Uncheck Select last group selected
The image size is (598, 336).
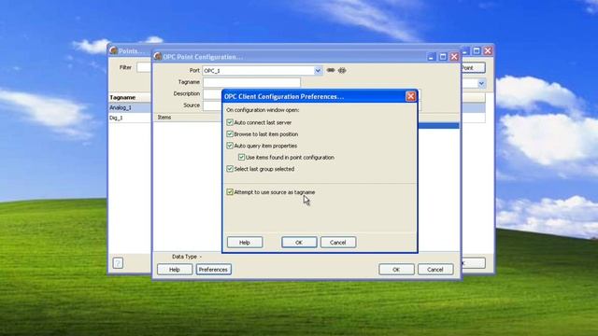tap(230, 169)
